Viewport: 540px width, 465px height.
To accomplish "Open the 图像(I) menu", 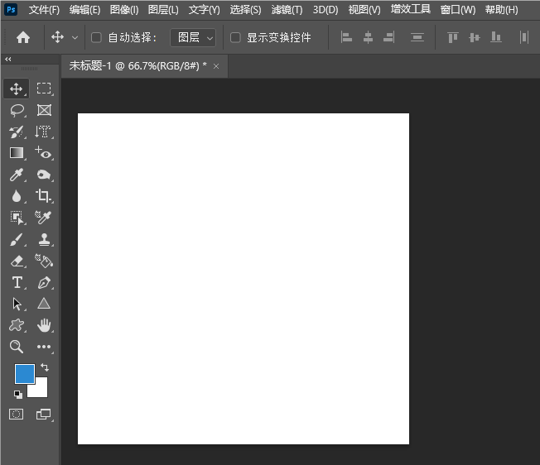I will tap(124, 10).
